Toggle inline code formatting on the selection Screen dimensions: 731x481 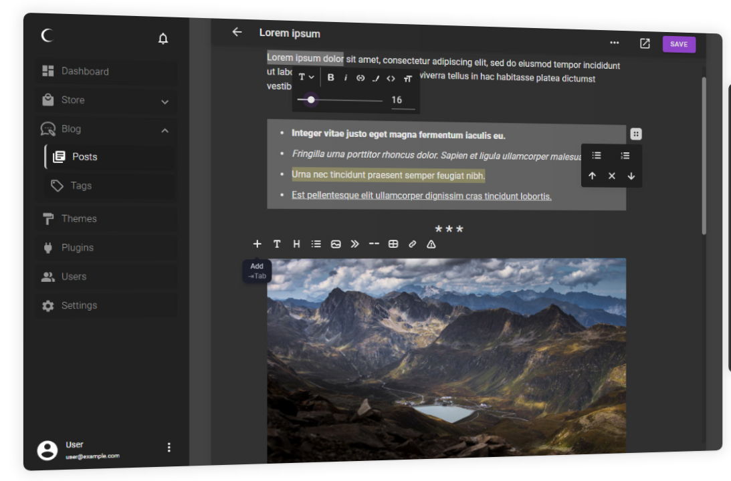(x=391, y=78)
